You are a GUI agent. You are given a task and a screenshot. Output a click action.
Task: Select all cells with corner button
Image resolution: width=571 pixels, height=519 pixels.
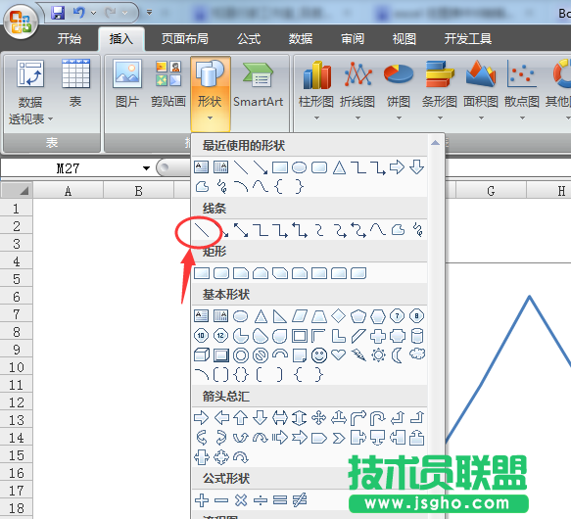pyautogui.click(x=17, y=190)
